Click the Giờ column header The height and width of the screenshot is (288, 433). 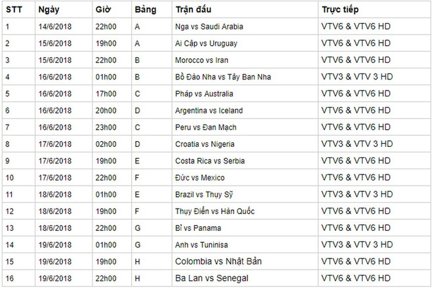[102, 9]
